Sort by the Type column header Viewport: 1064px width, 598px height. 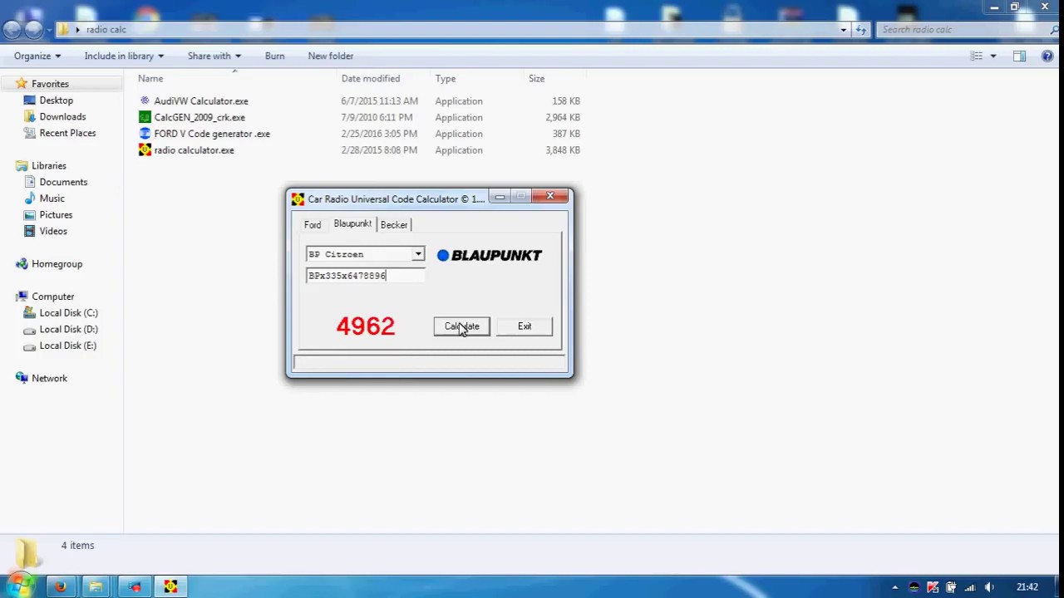[x=446, y=79]
